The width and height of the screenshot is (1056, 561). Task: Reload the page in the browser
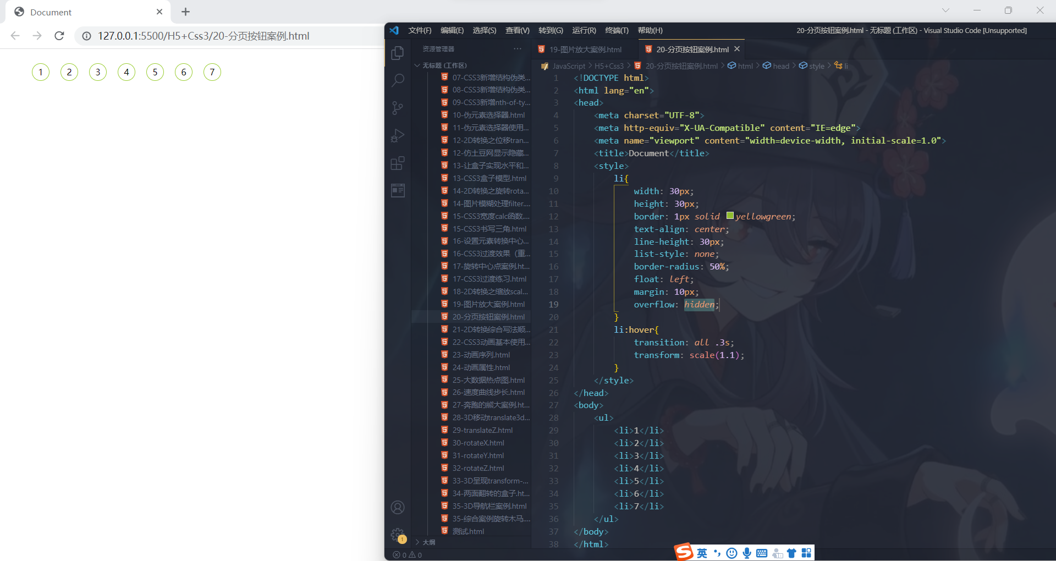(x=59, y=36)
